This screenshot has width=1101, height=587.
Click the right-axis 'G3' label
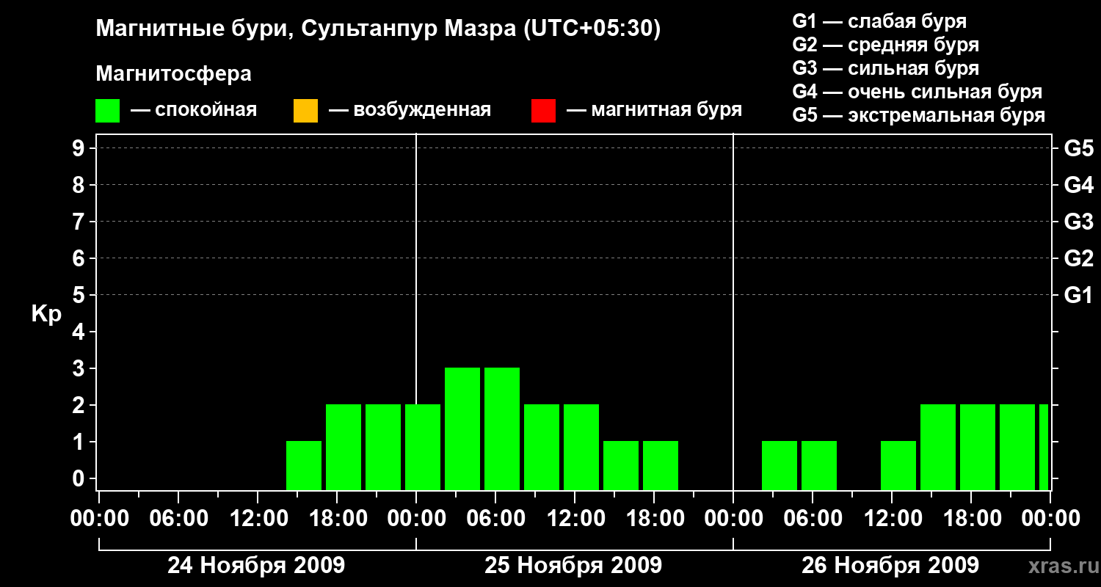[x=1078, y=222]
